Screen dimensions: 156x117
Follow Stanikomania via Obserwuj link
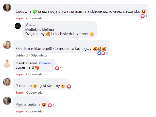tap(48, 63)
